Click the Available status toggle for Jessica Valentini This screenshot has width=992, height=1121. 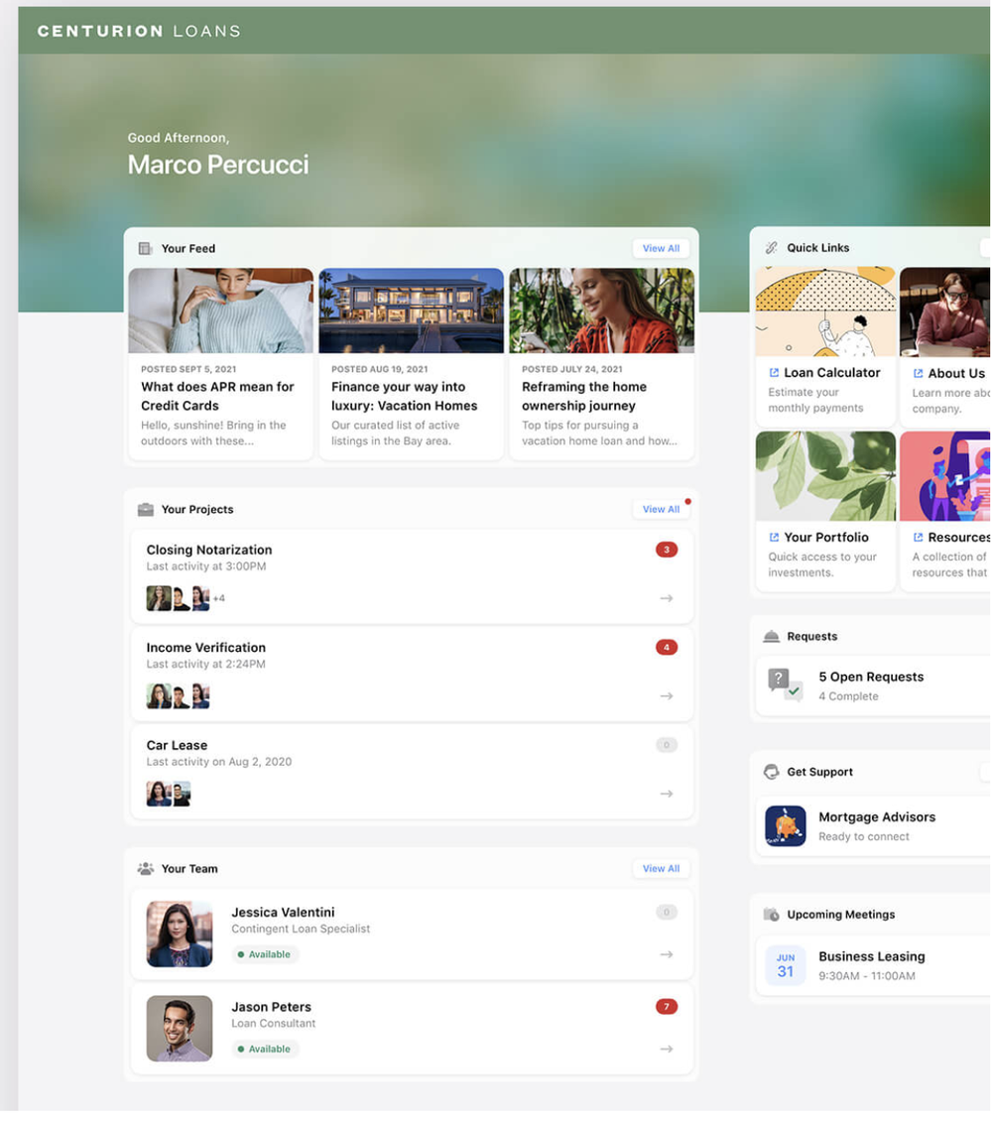[265, 954]
